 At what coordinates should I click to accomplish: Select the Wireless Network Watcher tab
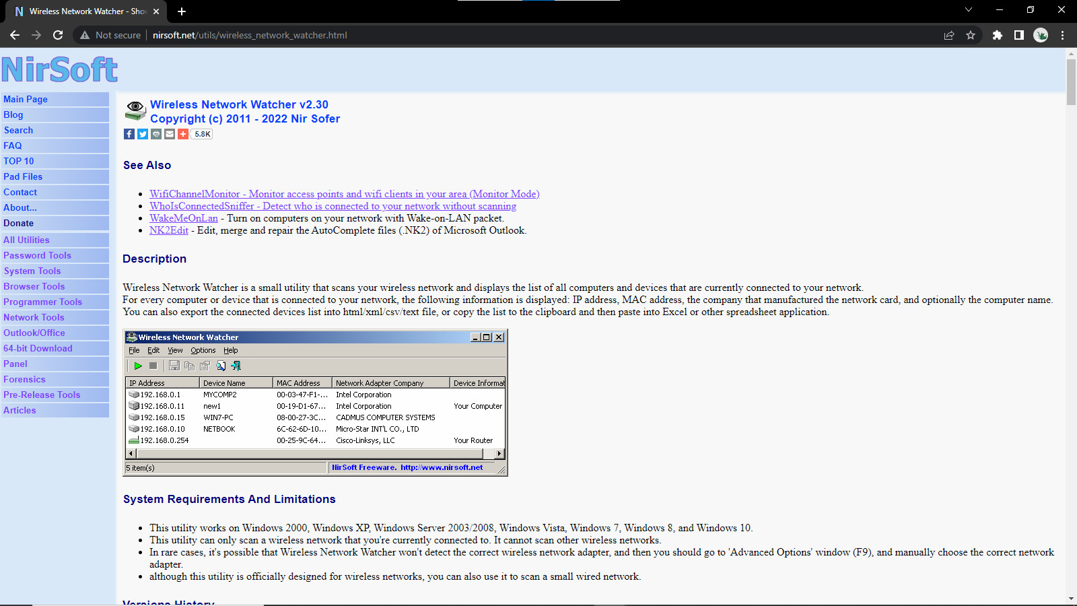point(86,11)
